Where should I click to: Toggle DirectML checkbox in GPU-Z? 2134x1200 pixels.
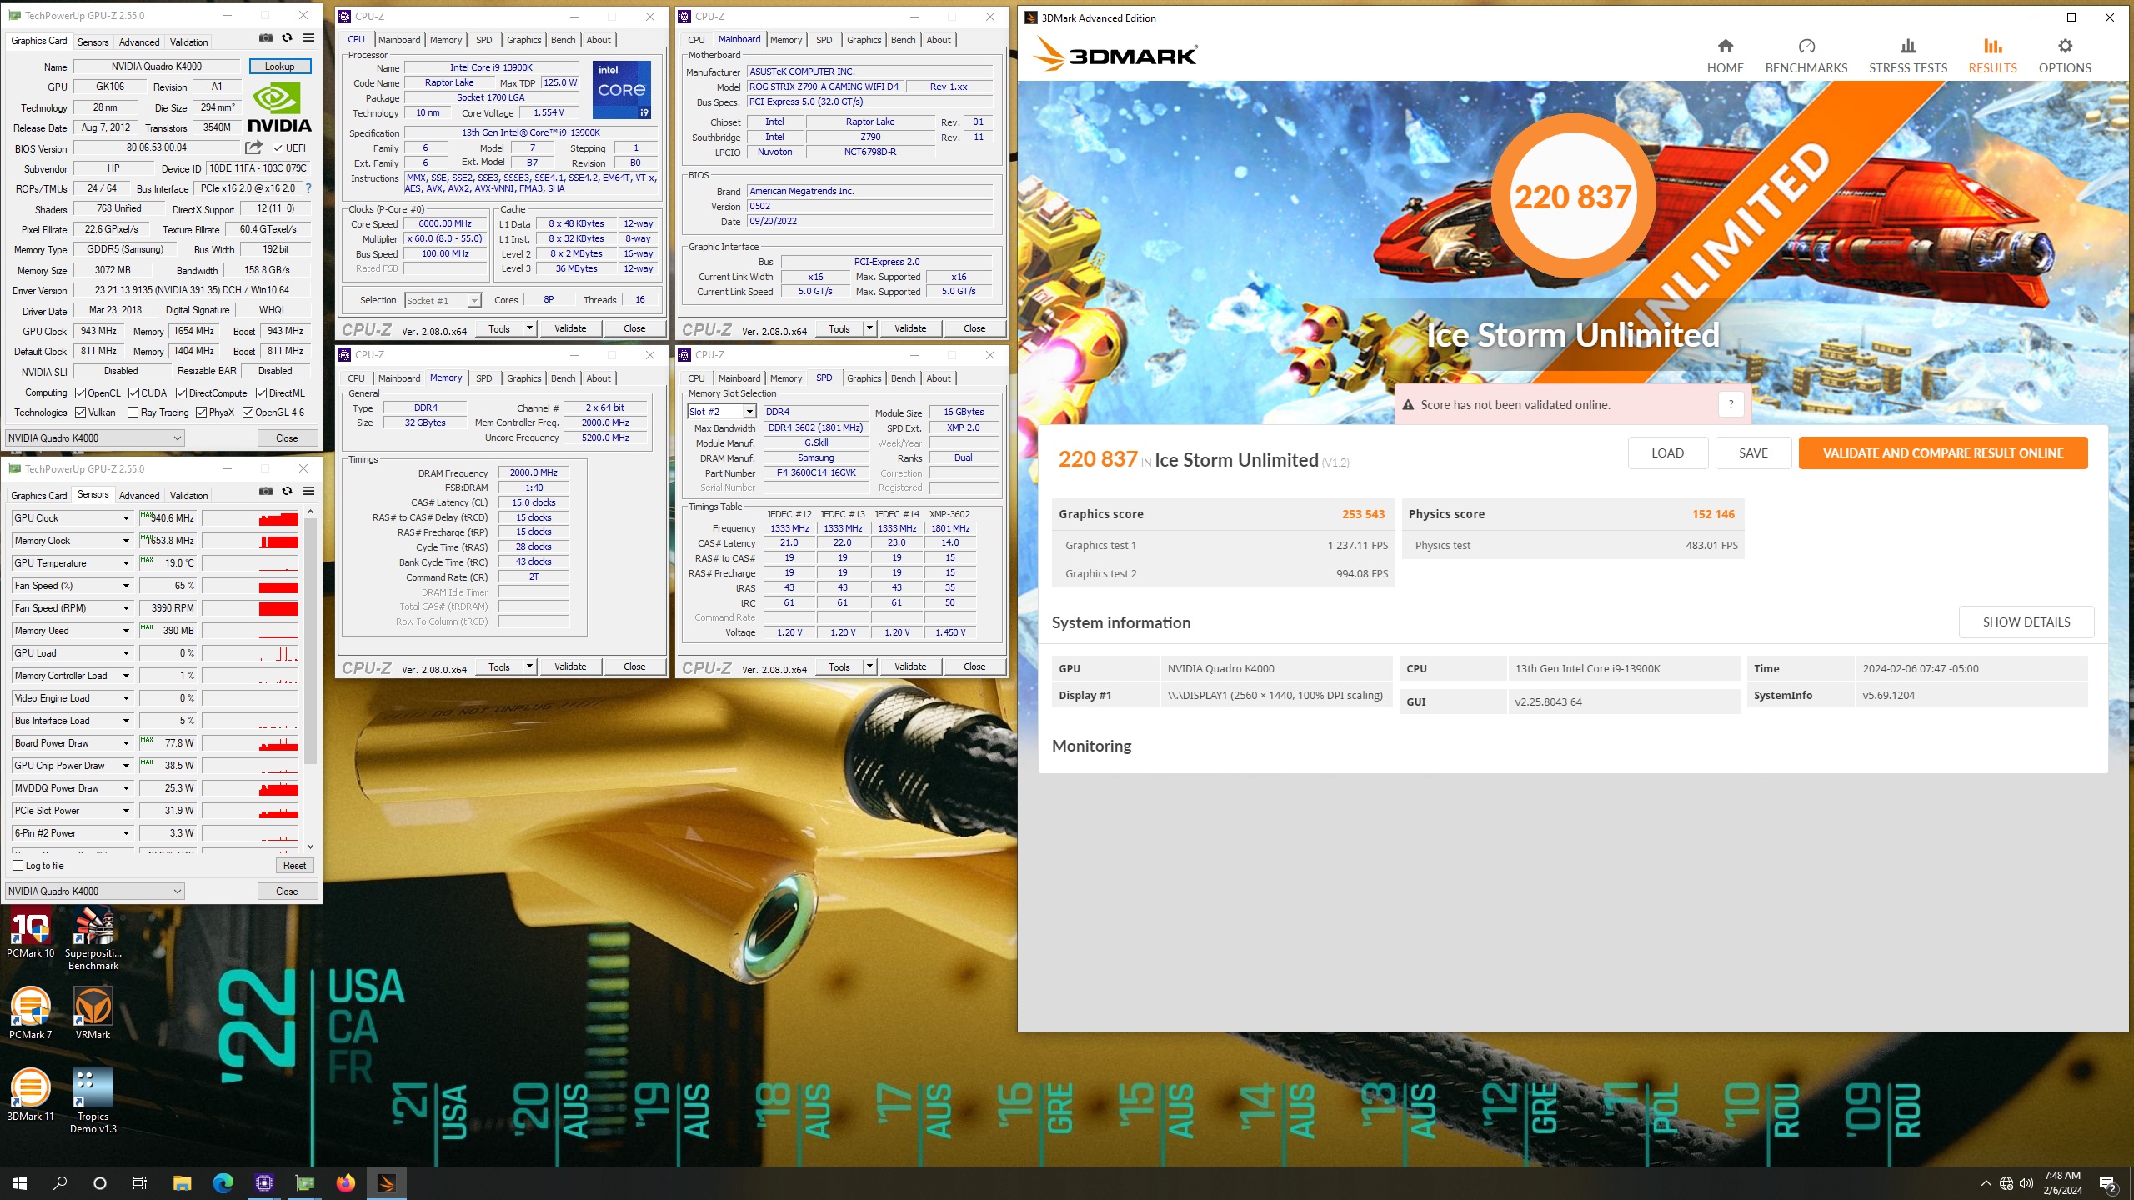[261, 392]
